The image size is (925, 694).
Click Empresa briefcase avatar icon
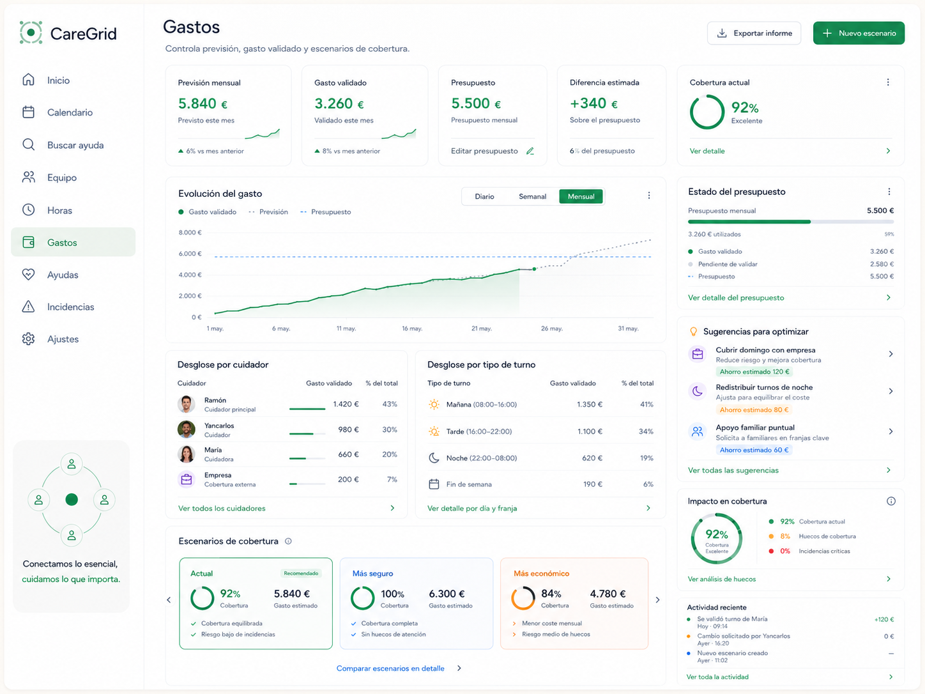pyautogui.click(x=187, y=479)
